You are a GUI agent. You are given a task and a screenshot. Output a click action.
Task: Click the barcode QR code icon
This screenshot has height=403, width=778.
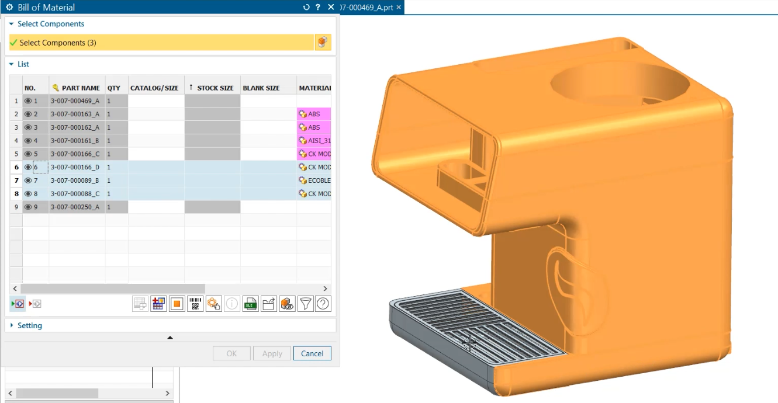tap(195, 304)
